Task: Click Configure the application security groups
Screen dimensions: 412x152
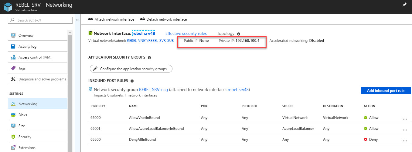Action: [131, 69]
